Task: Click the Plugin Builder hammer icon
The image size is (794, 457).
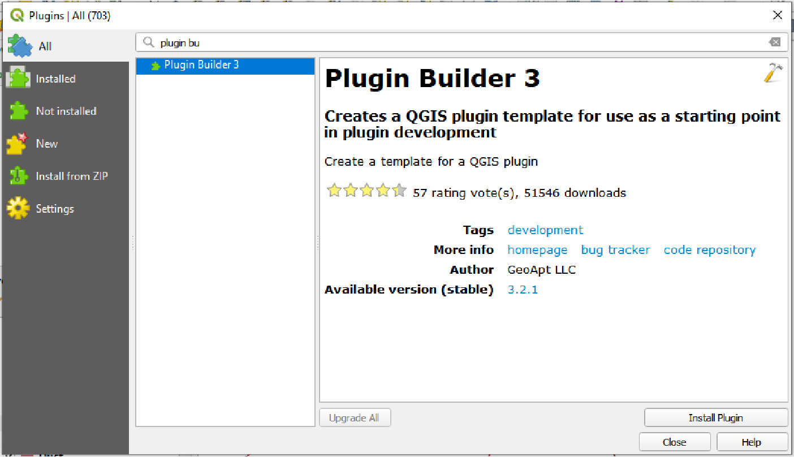Action: click(773, 73)
